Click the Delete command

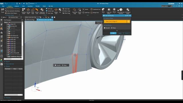85,9
